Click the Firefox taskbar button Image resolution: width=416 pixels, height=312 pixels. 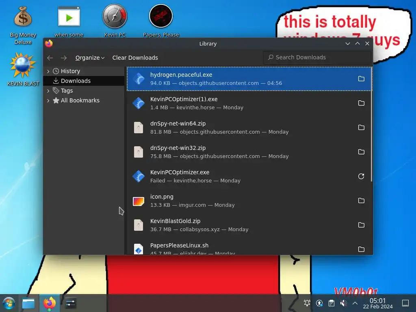click(50, 303)
